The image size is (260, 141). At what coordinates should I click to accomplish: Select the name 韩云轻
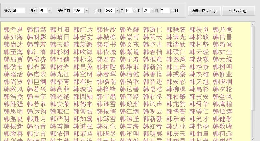click(199, 52)
